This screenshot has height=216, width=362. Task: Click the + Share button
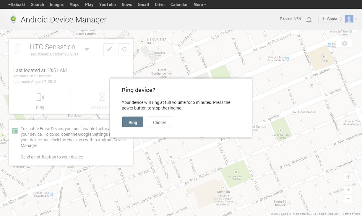(329, 19)
